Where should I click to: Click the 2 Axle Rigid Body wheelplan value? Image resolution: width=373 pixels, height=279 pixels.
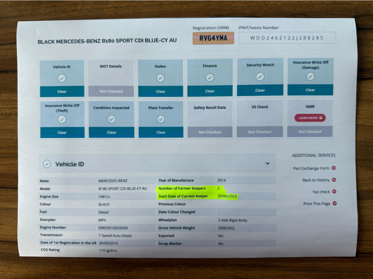[232, 220]
